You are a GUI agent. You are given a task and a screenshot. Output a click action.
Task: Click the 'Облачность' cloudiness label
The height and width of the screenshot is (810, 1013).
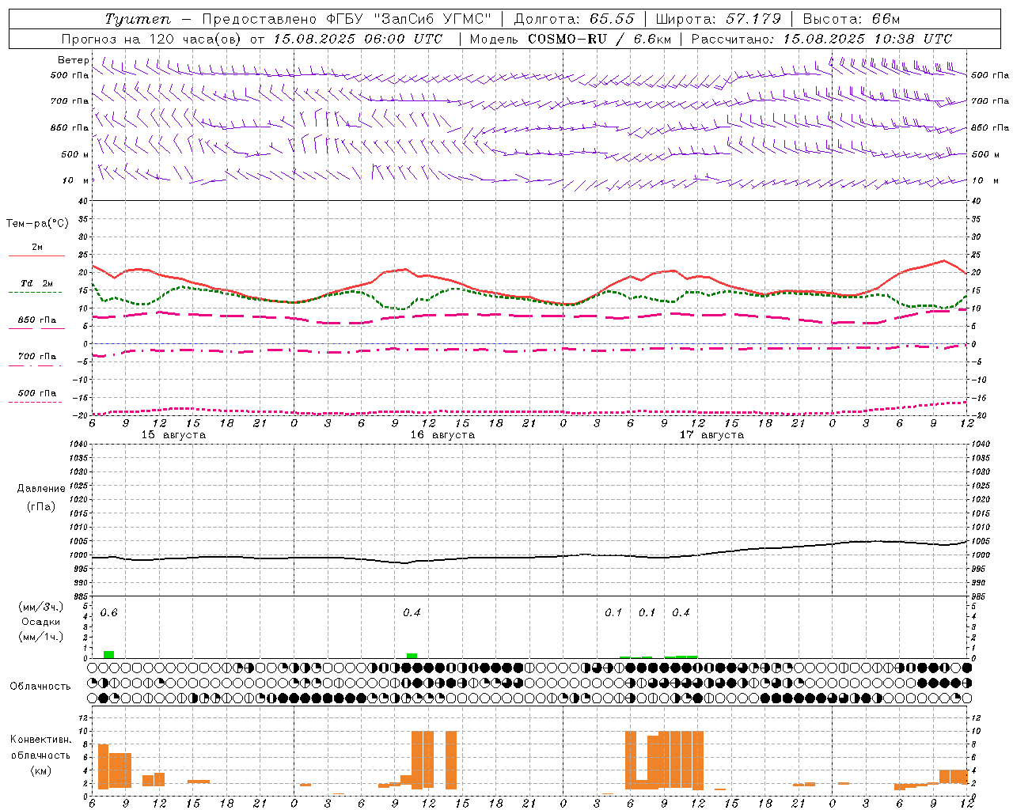point(40,687)
